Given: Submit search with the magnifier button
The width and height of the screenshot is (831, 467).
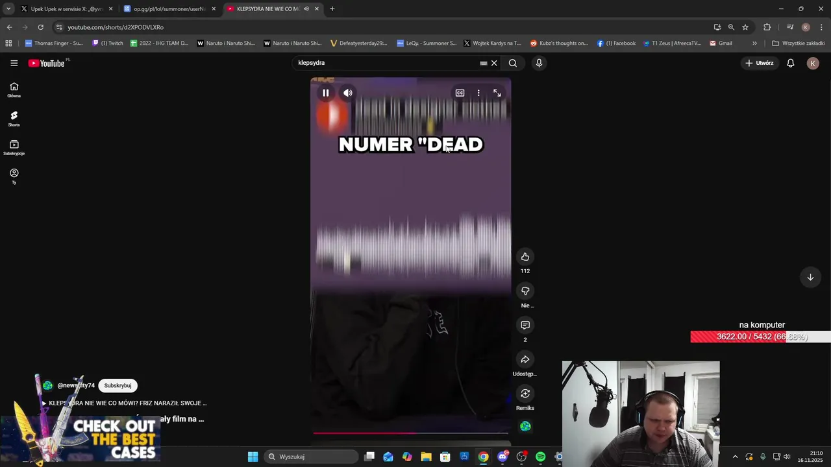Looking at the screenshot, I should coord(513,63).
